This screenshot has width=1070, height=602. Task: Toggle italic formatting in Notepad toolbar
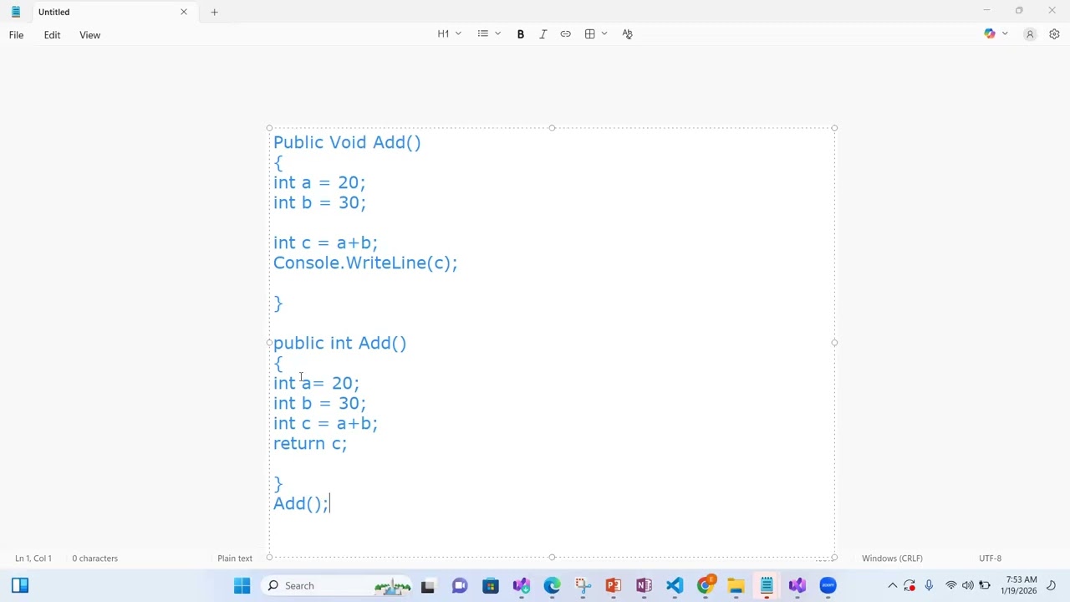click(543, 34)
